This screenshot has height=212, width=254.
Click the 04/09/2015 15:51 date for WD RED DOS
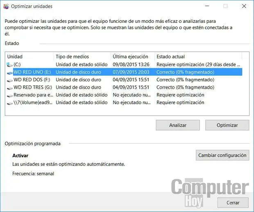[x=131, y=80]
